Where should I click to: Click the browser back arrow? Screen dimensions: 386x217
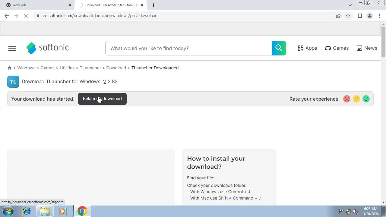(x=7, y=16)
